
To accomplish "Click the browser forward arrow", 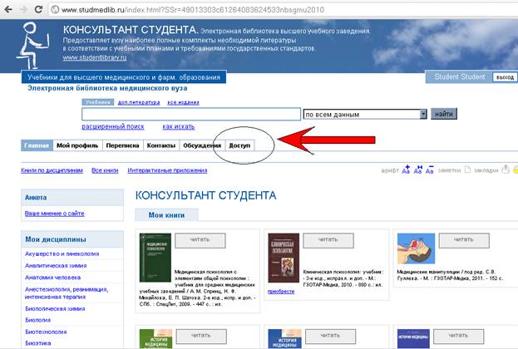I will point(23,9).
